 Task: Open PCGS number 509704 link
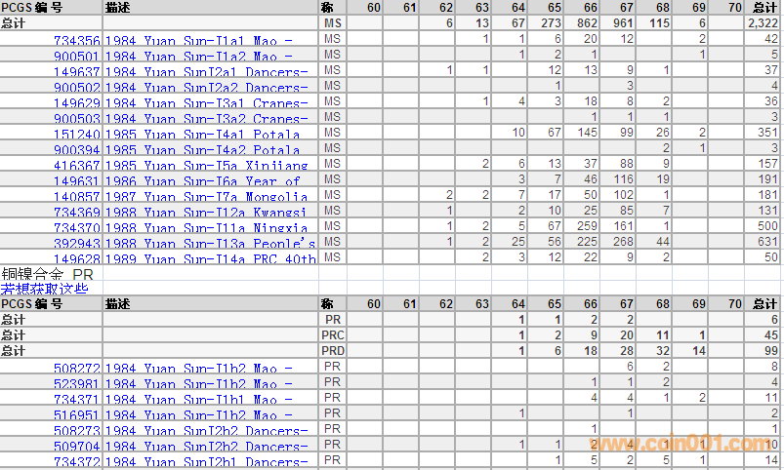point(76,446)
